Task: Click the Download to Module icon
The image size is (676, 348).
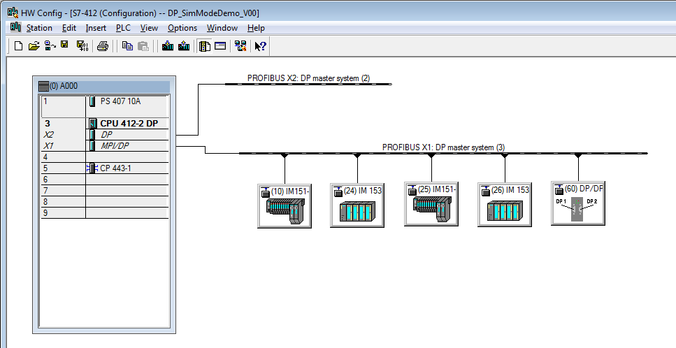Action: (x=168, y=46)
